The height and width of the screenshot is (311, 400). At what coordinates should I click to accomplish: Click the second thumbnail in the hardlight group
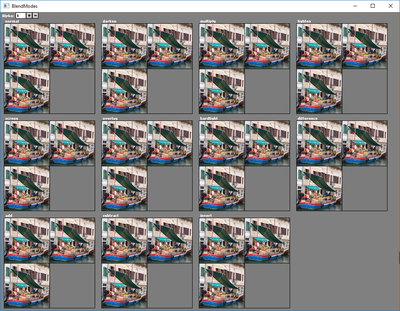coord(267,143)
